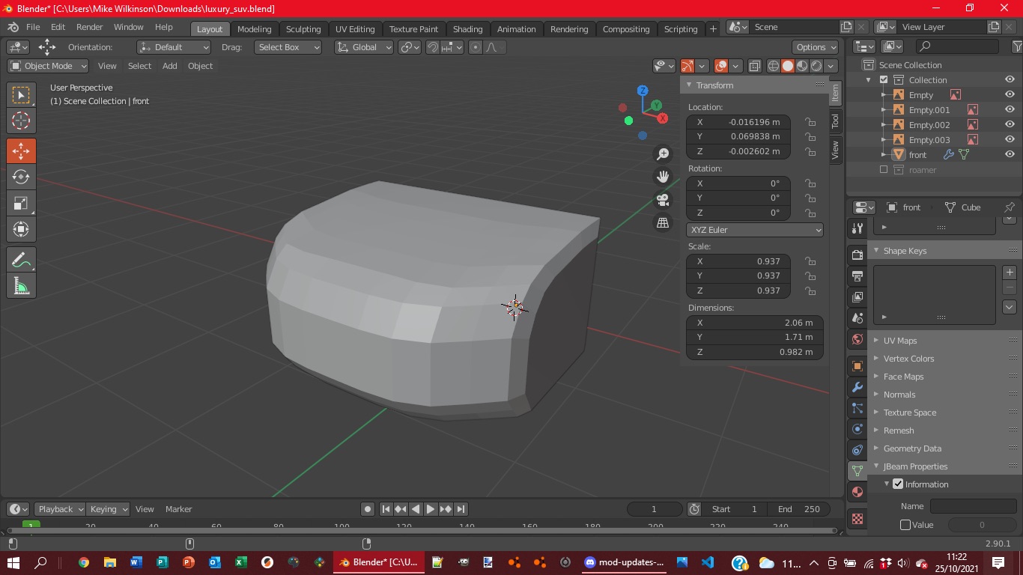Select the Scale tool

(21, 204)
